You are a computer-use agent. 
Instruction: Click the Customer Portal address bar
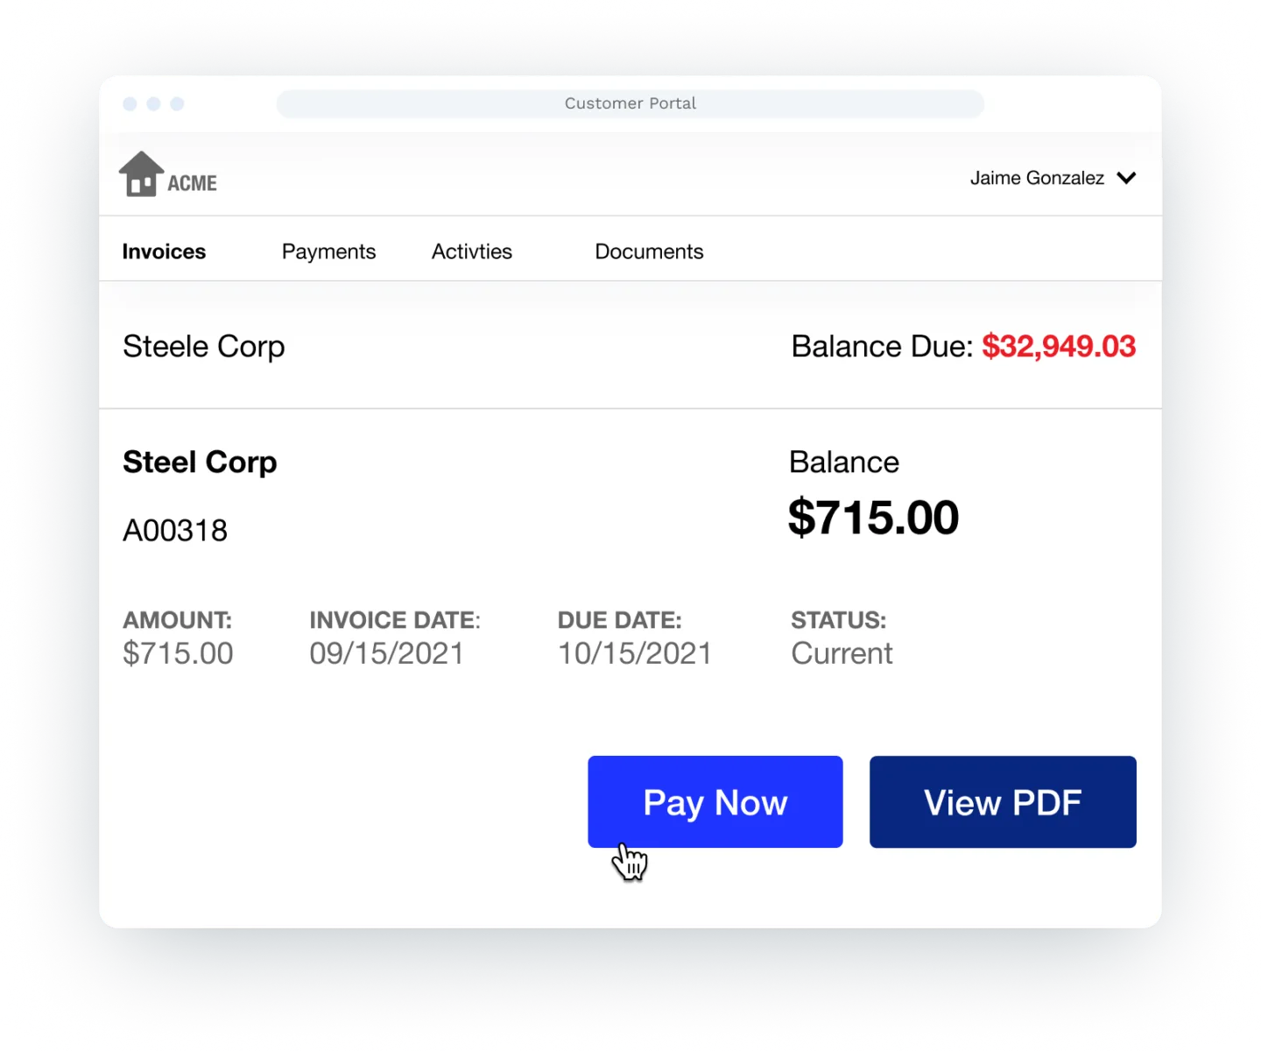pyautogui.click(x=630, y=103)
